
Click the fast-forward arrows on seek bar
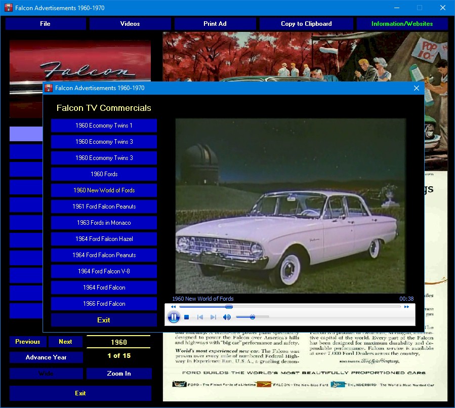(x=406, y=307)
